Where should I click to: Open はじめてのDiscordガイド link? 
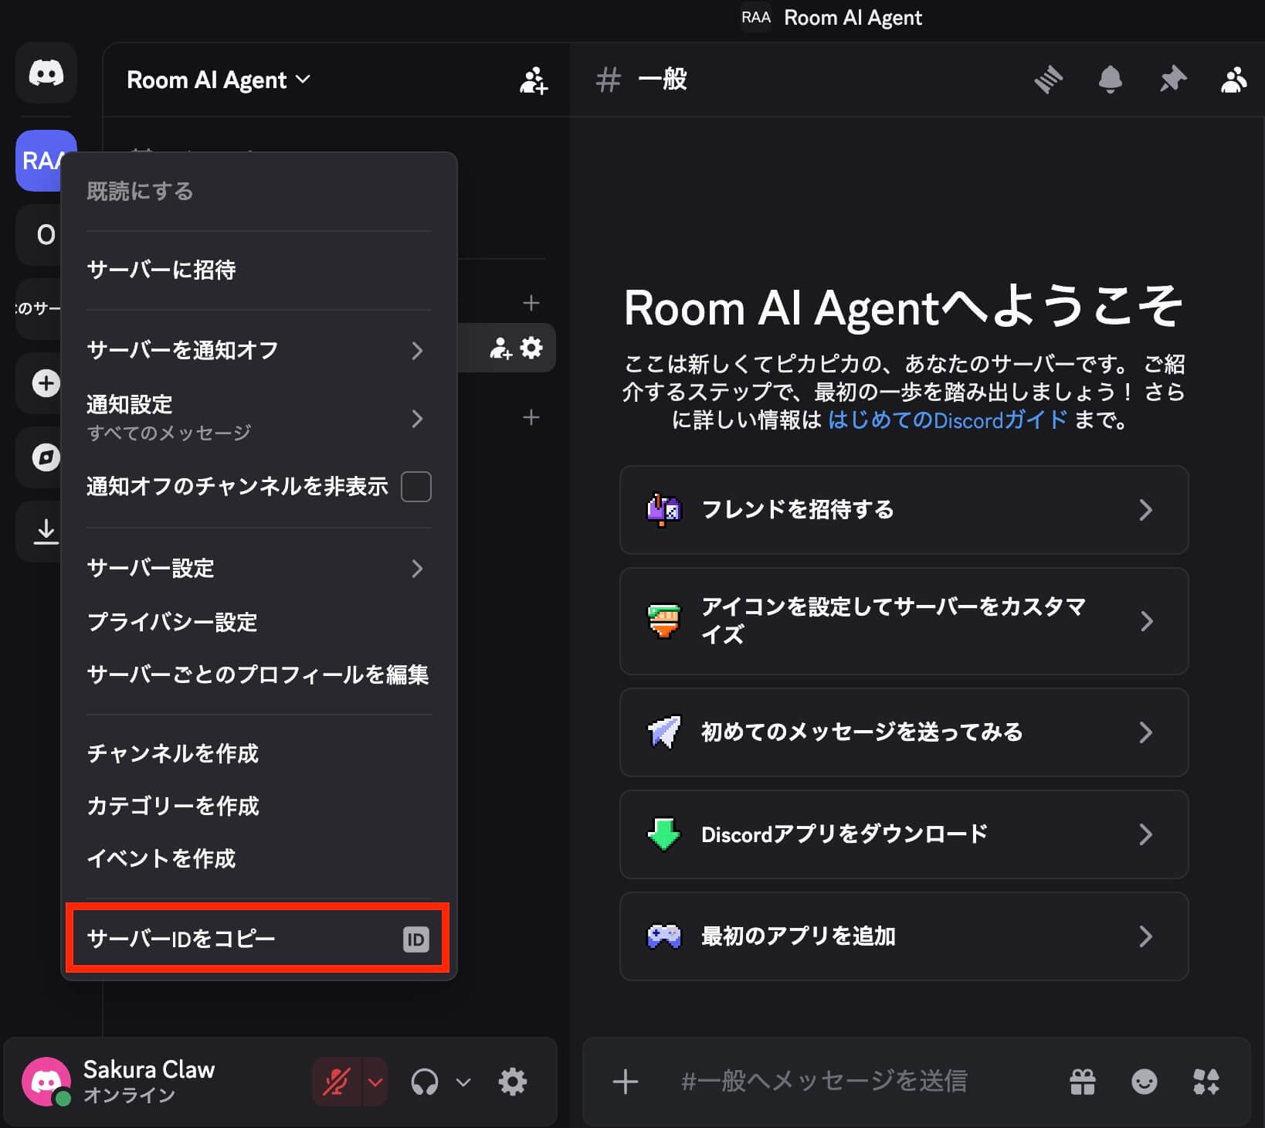click(947, 420)
